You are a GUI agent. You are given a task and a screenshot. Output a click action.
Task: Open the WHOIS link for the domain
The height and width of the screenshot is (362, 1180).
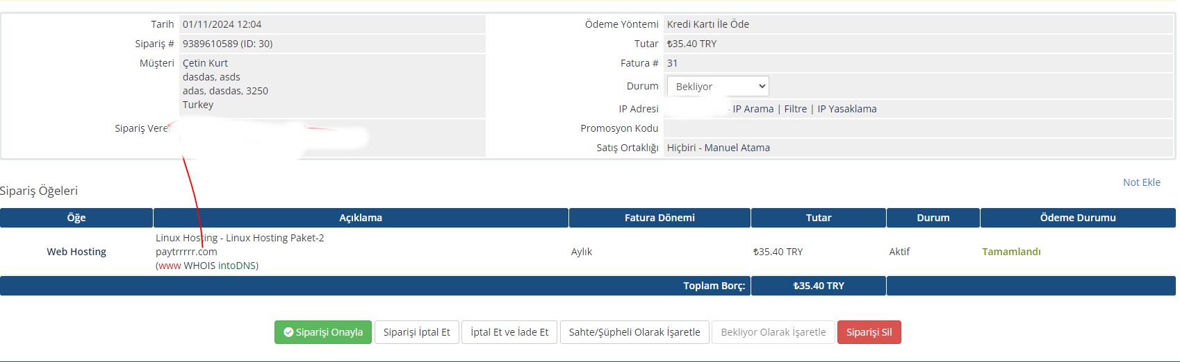(199, 266)
